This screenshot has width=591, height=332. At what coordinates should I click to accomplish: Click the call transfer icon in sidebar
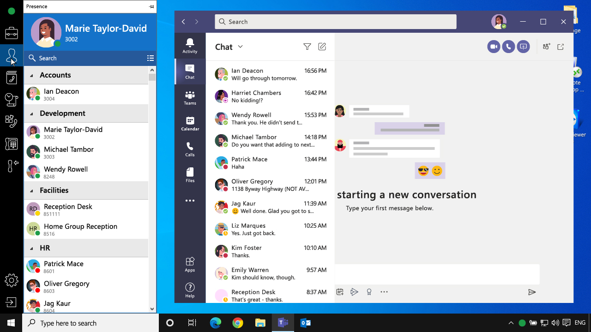[12, 165]
